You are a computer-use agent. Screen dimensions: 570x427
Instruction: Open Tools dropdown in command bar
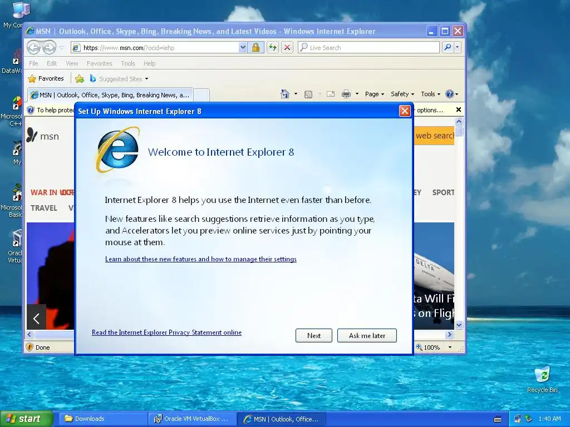430,94
